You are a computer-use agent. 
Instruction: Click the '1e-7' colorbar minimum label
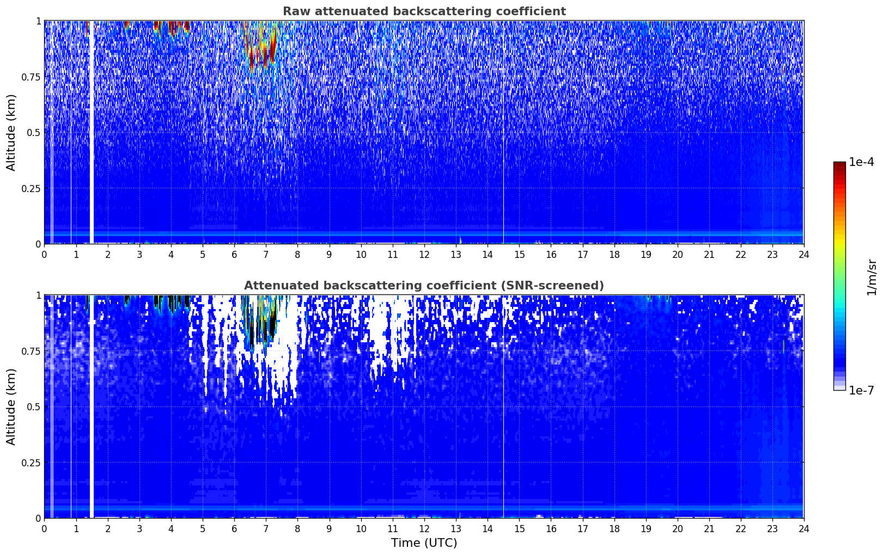861,391
